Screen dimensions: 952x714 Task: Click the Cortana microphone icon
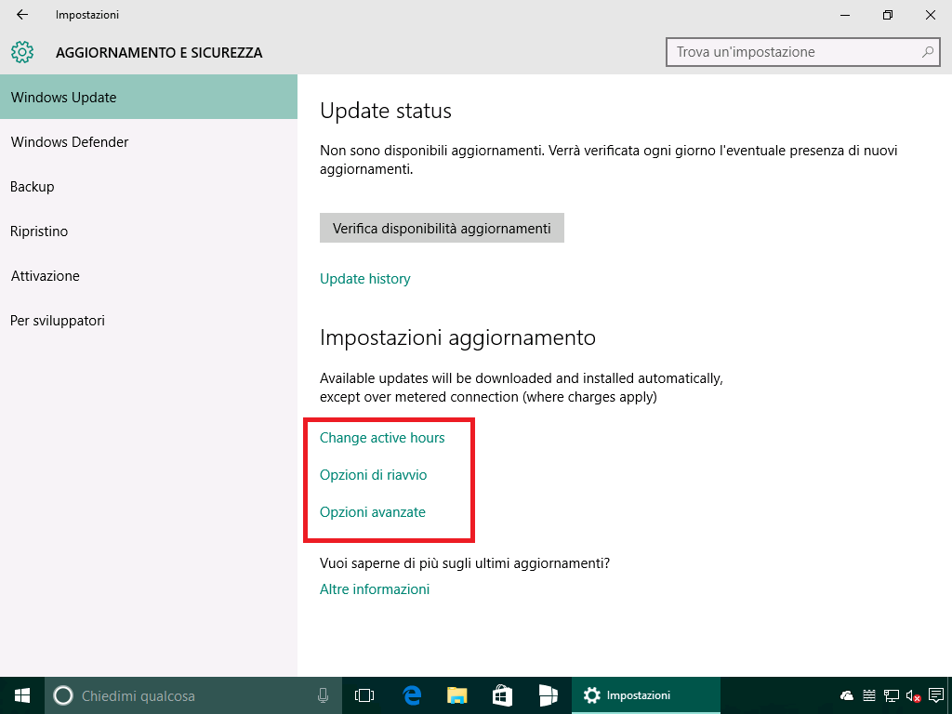[x=323, y=695]
